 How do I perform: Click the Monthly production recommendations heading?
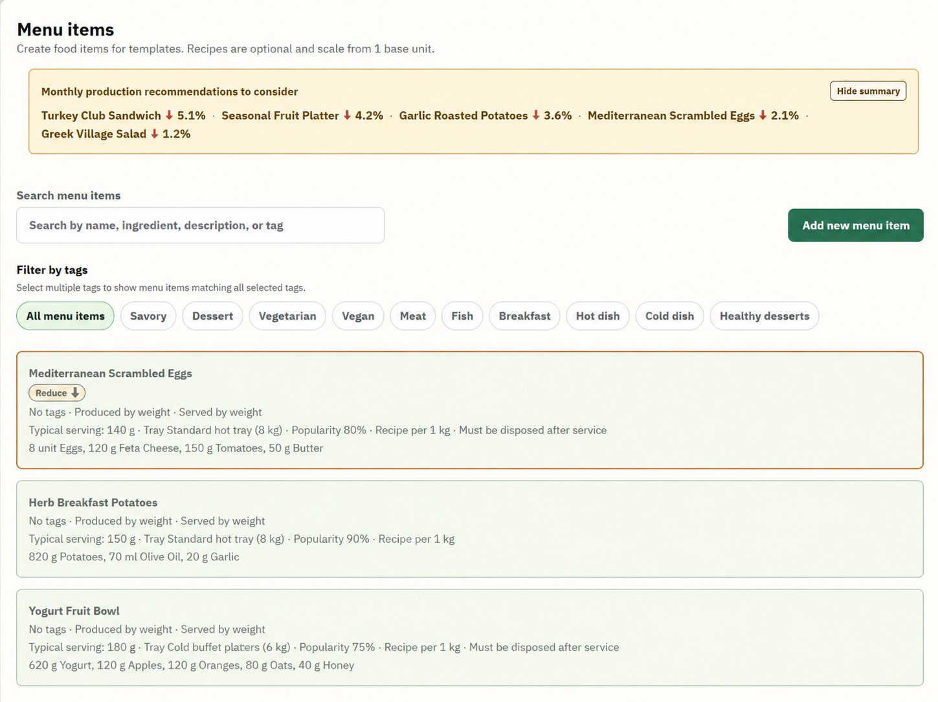click(x=170, y=92)
